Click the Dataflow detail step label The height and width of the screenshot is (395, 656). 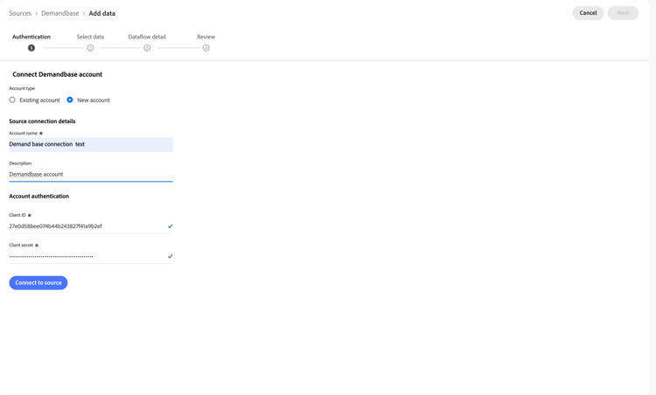click(147, 37)
